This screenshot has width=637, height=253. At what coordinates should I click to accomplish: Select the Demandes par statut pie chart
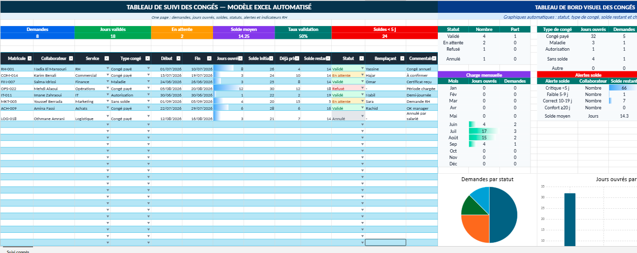tap(489, 215)
